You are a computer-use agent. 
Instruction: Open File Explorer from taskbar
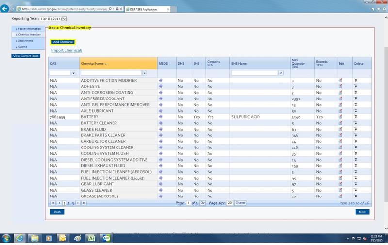coord(34,238)
